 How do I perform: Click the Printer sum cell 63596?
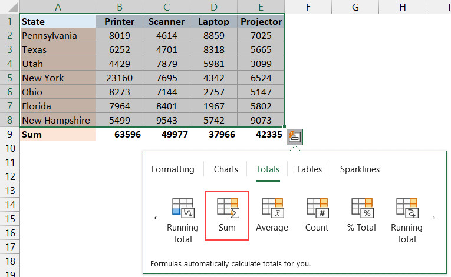click(x=119, y=135)
